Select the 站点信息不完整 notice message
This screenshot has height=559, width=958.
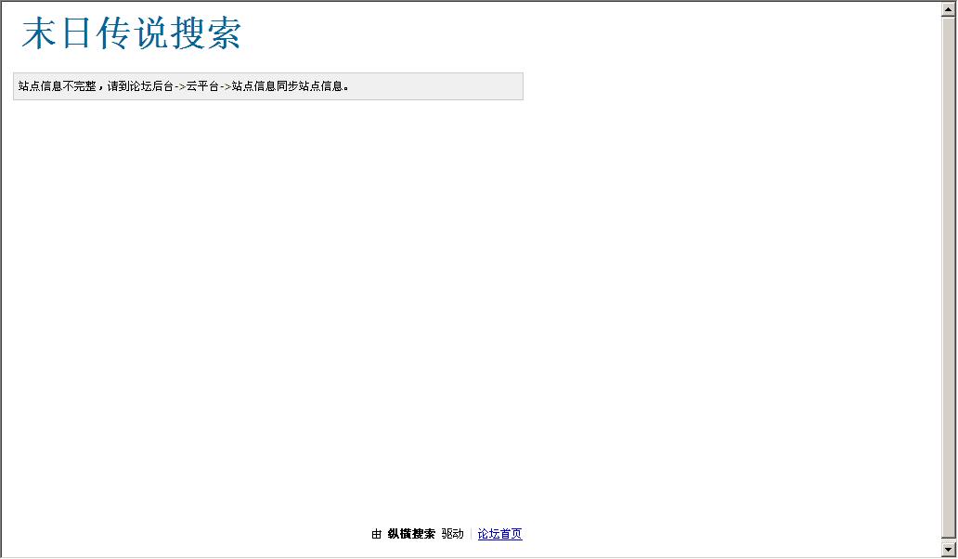[268, 86]
